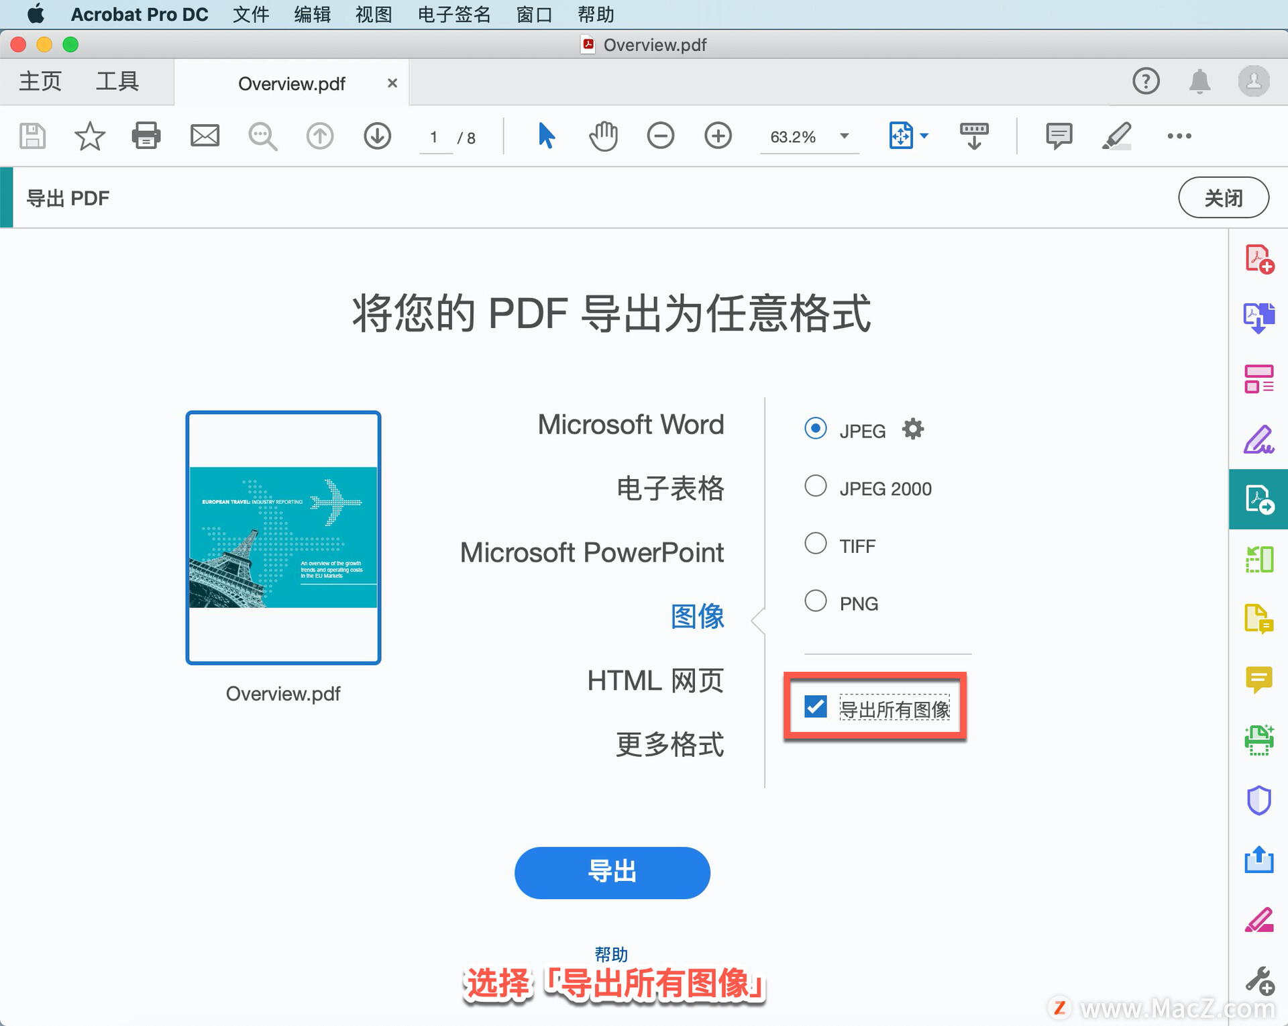1288x1026 pixels.
Task: Open the comment bubble tool in toolbar
Action: 1058,136
